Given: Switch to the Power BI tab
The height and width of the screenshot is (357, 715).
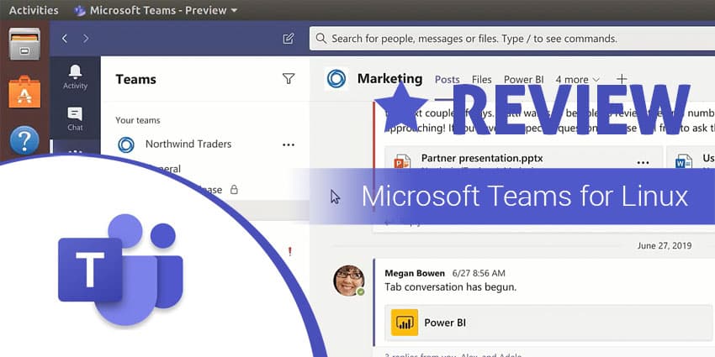Looking at the screenshot, I should click(x=523, y=80).
